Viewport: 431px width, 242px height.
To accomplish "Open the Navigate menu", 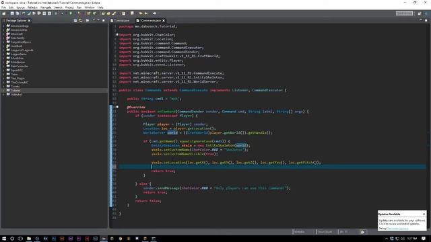I will (x=46, y=7).
